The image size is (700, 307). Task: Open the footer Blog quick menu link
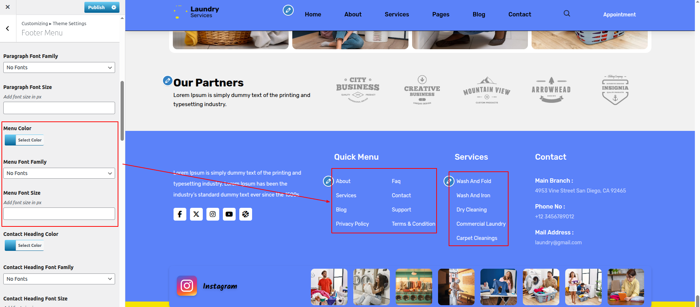click(x=341, y=210)
